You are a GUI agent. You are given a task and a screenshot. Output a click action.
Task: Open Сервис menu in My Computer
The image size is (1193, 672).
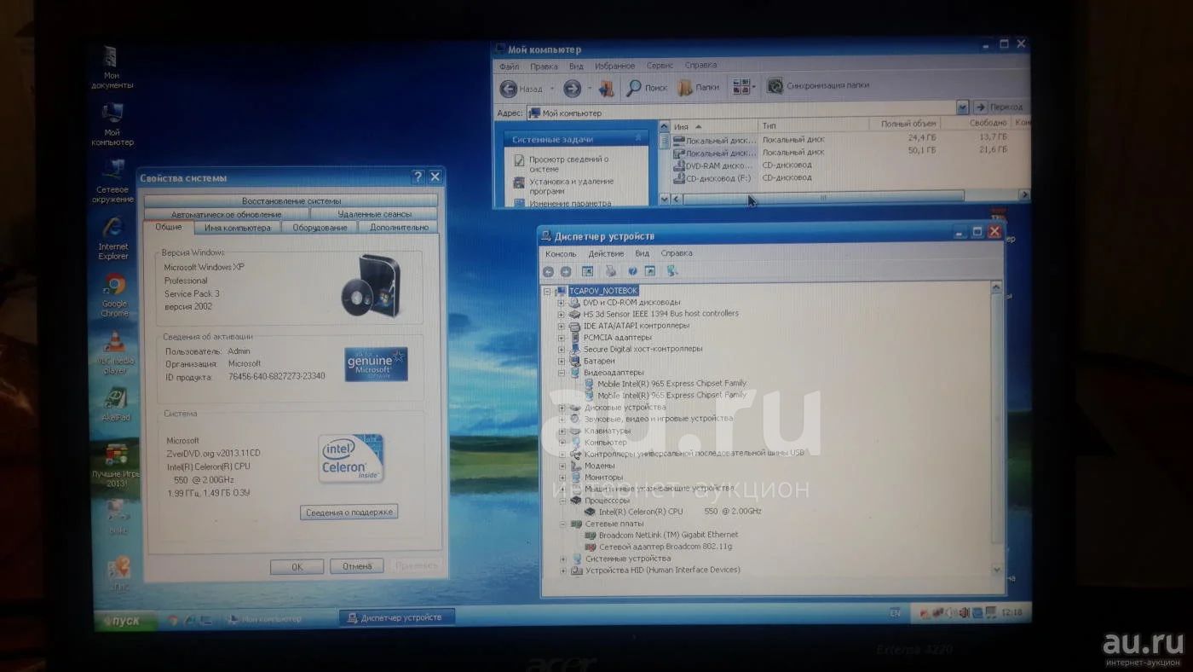(659, 66)
